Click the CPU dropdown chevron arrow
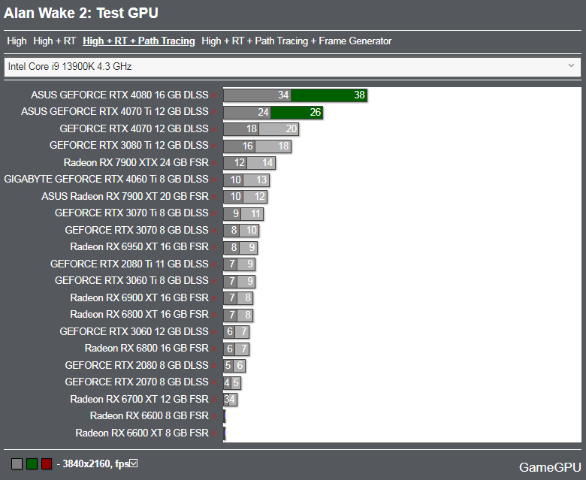The height and width of the screenshot is (480, 586). (571, 66)
